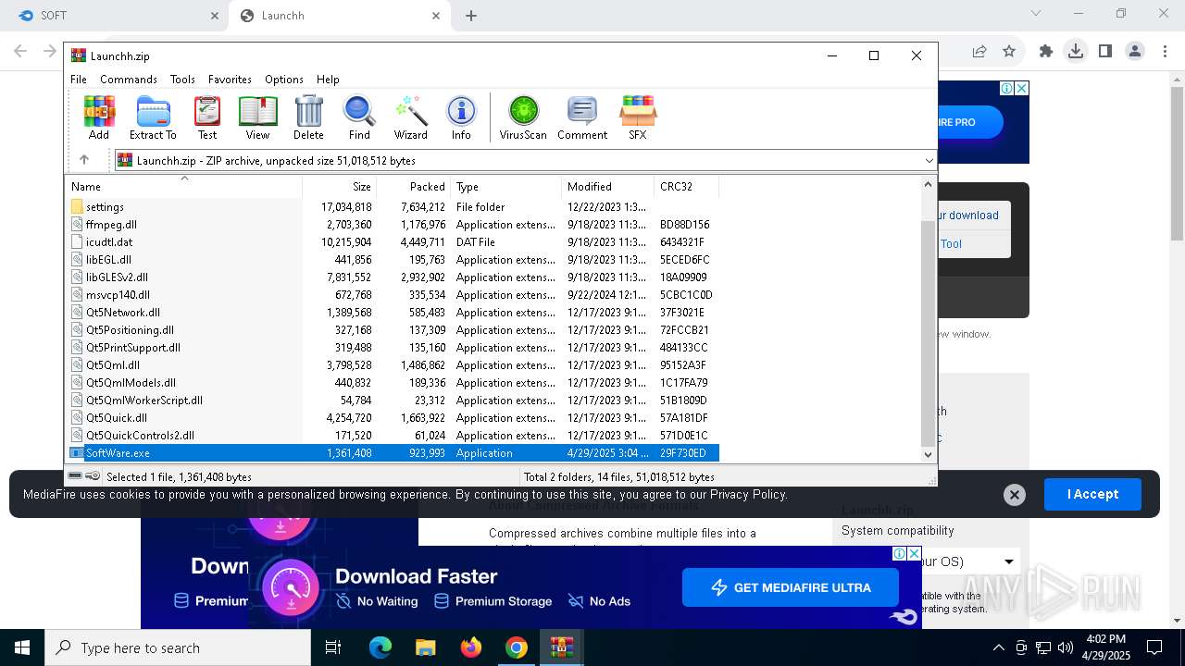Click the I Accept cookie button

click(x=1092, y=494)
